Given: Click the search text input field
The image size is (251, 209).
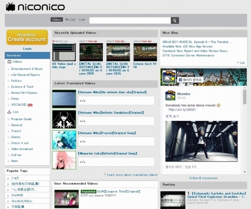Looking at the screenshot, I should [x=130, y=21].
